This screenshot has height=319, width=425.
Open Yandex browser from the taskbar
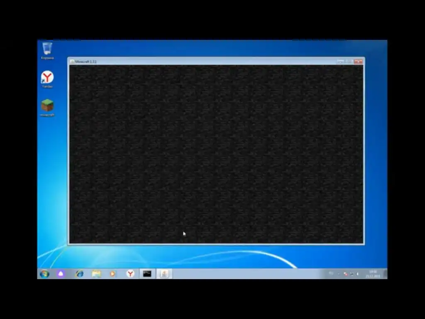click(130, 274)
